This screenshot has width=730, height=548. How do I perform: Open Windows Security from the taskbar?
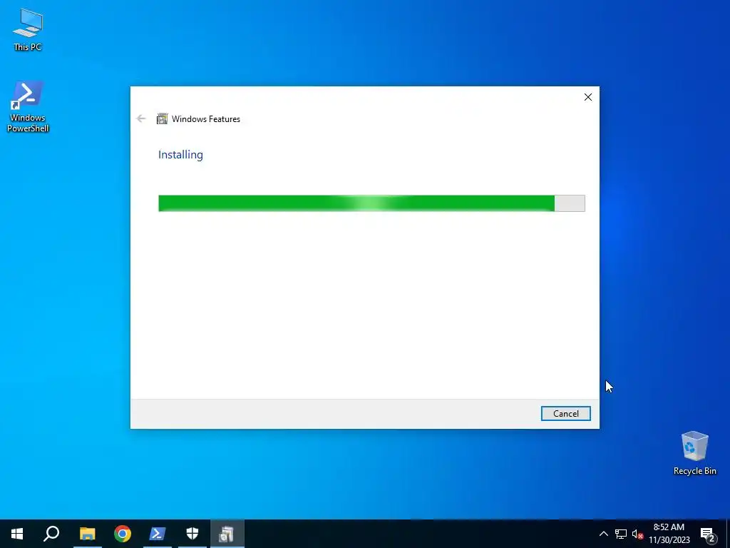coord(192,534)
